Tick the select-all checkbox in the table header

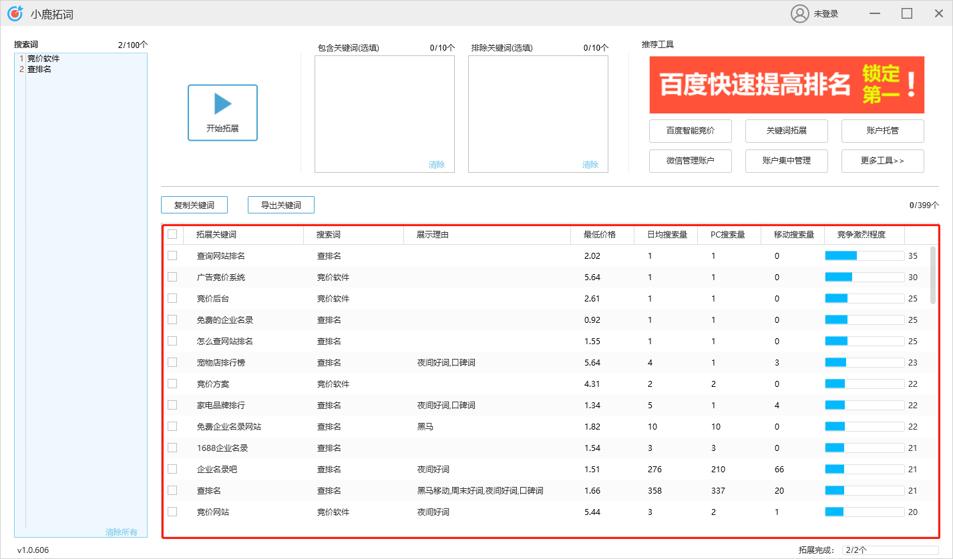(172, 234)
